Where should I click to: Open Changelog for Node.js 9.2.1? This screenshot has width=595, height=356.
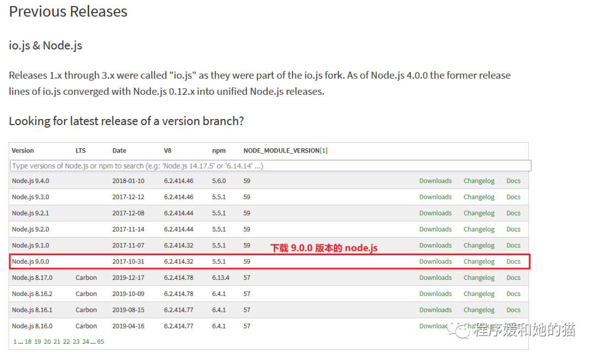[479, 213]
